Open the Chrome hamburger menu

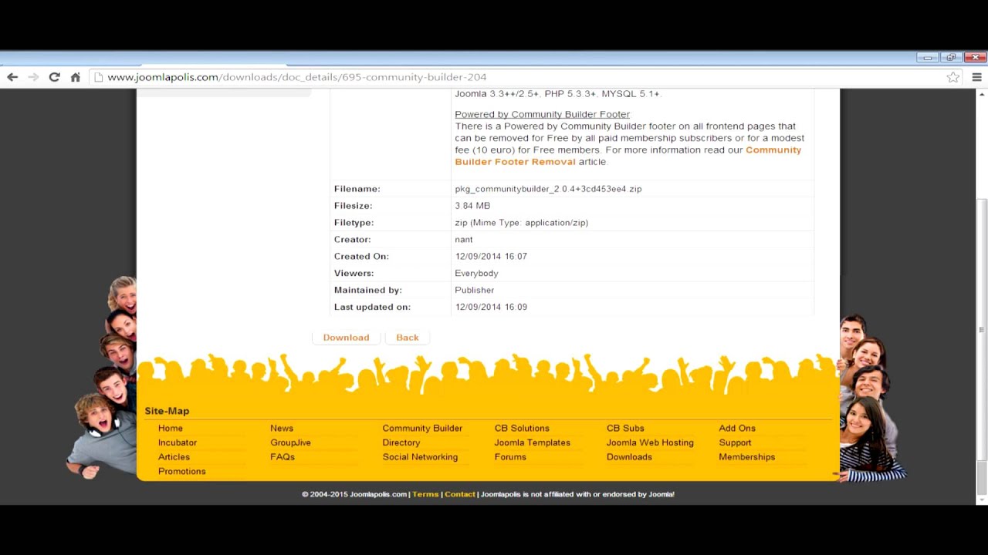click(976, 77)
